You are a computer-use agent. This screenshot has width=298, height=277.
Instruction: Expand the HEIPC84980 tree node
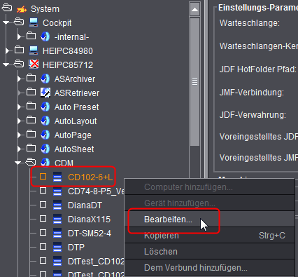point(8,50)
